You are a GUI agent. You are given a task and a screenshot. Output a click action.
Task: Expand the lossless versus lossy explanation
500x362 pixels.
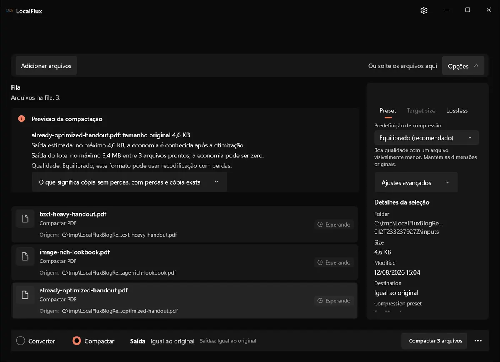point(130,182)
